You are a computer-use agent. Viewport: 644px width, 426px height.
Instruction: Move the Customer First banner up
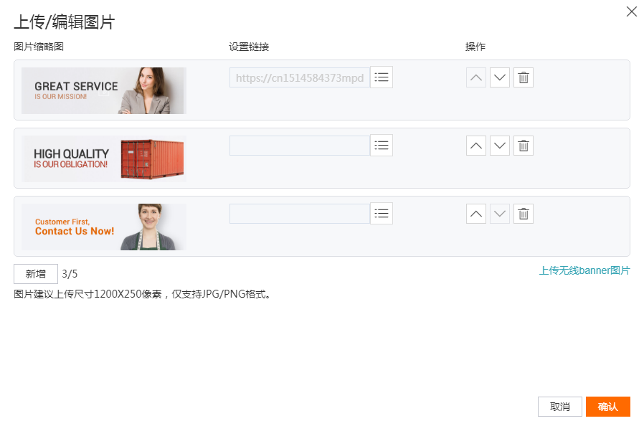(475, 213)
